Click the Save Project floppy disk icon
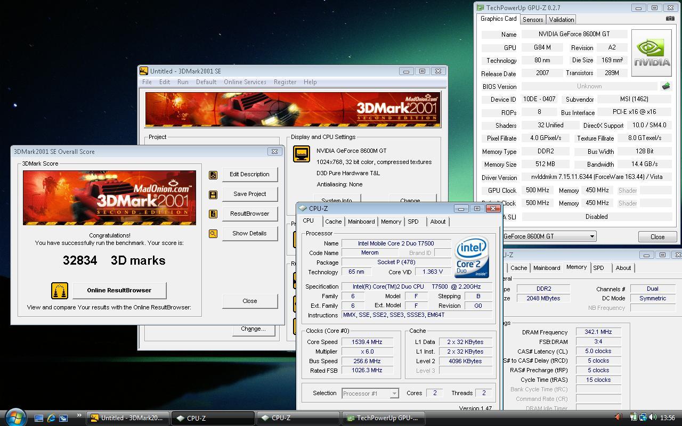This screenshot has height=426, width=682. click(x=213, y=194)
